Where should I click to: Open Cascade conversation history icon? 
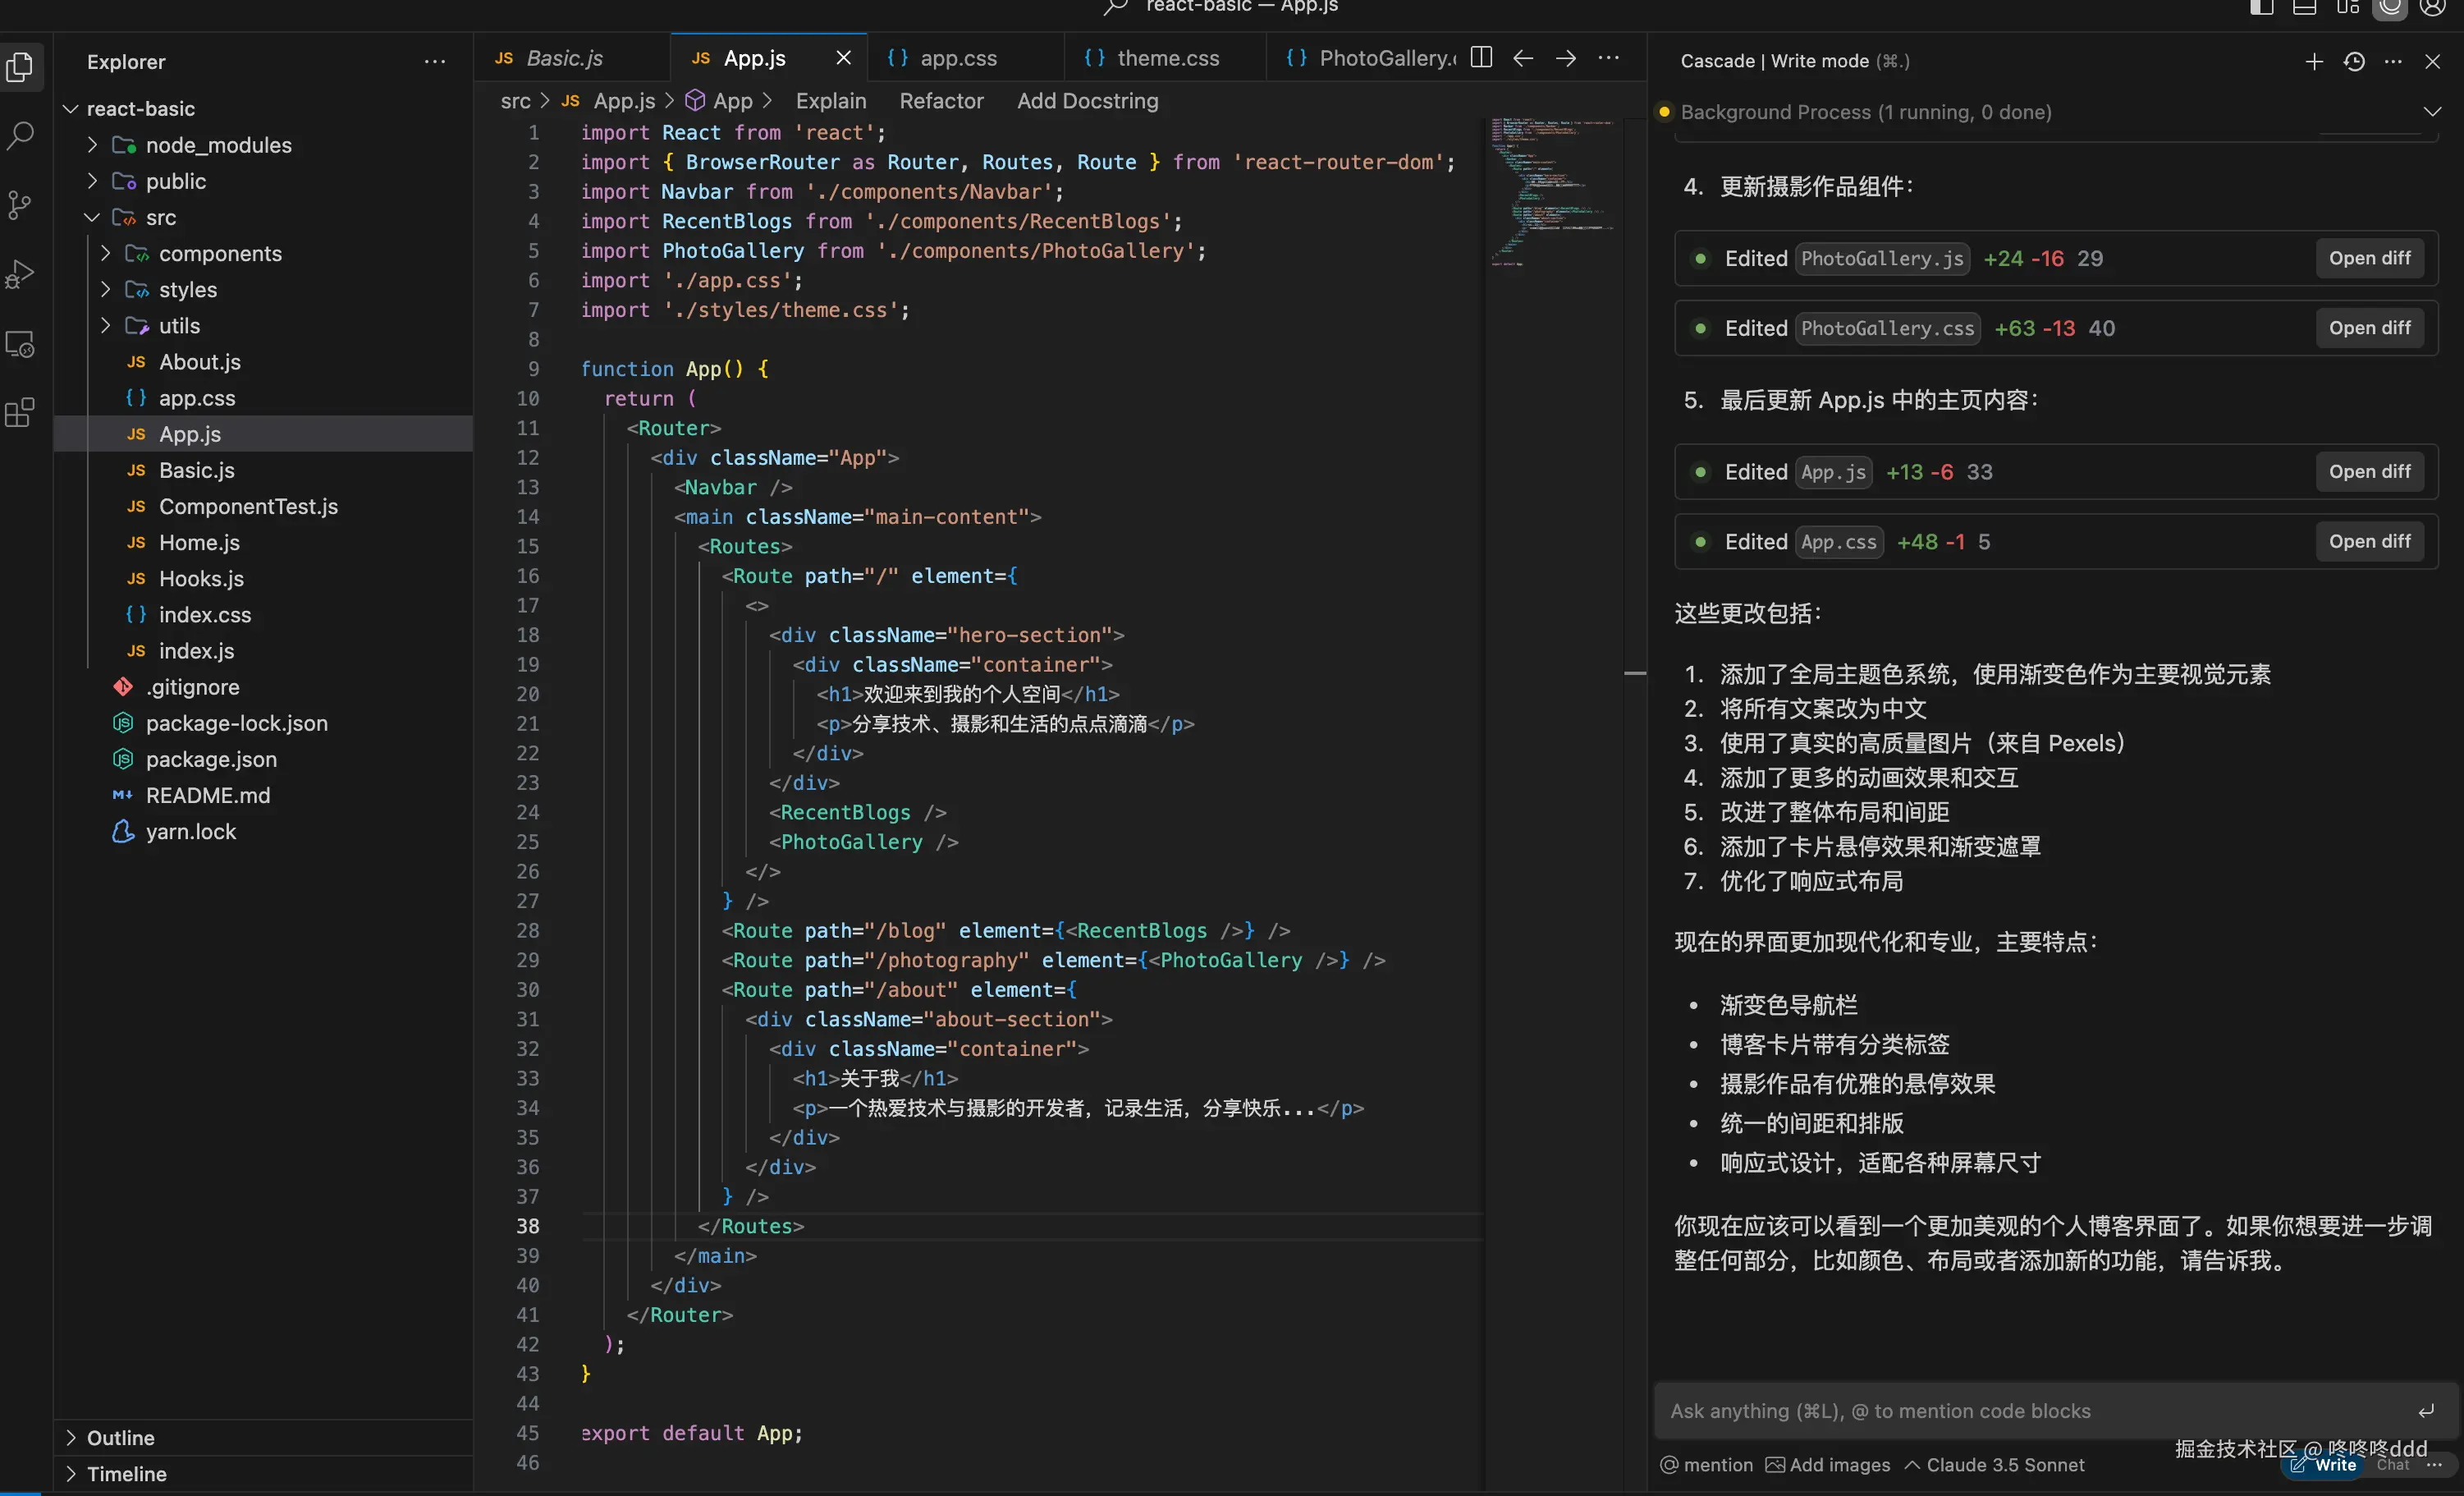coord(2354,61)
